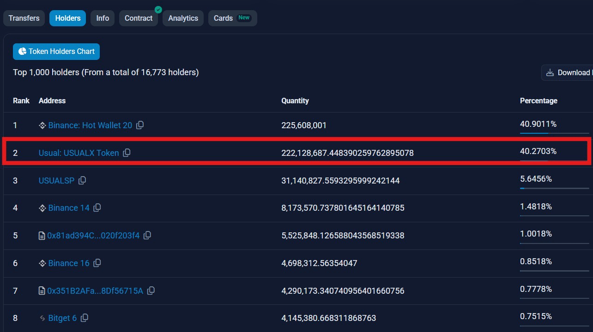
Task: Open the 0x81ad394C...020f203f4 address link
Action: (93, 235)
